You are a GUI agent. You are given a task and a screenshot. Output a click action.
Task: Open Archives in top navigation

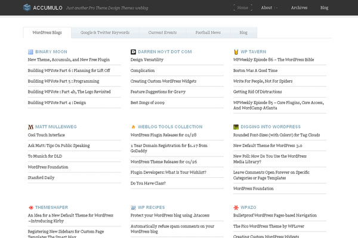pyautogui.click(x=299, y=8)
